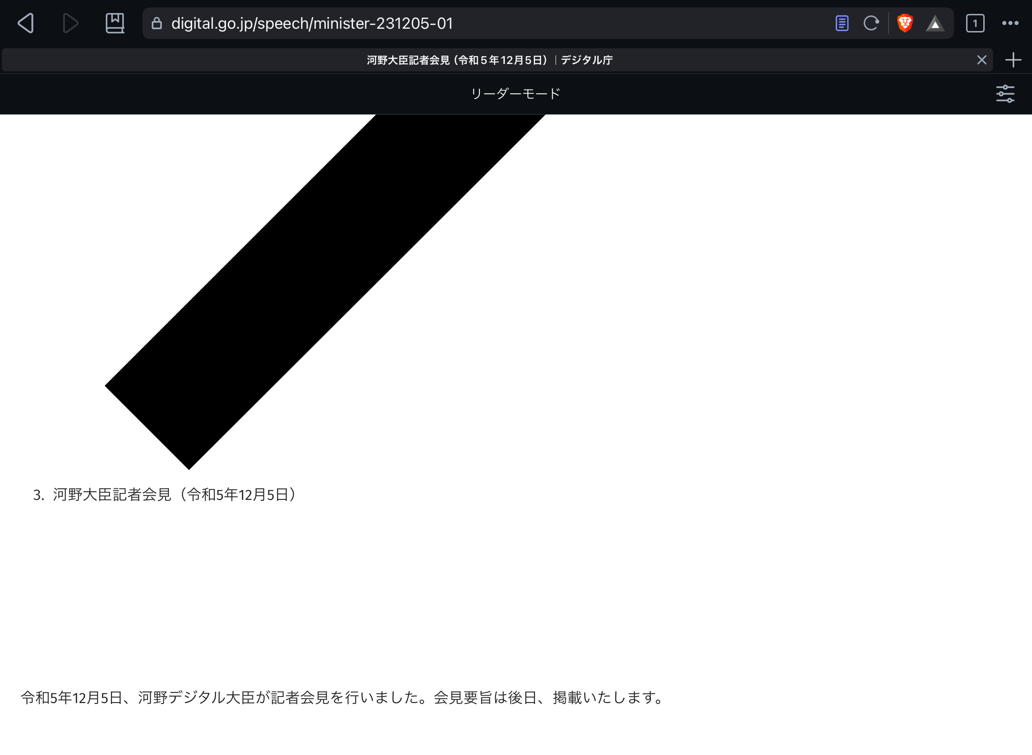Open the three-dot browser menu
This screenshot has height=755, width=1032.
[x=1010, y=23]
